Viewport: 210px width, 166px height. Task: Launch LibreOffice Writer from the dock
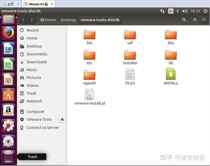[8, 48]
